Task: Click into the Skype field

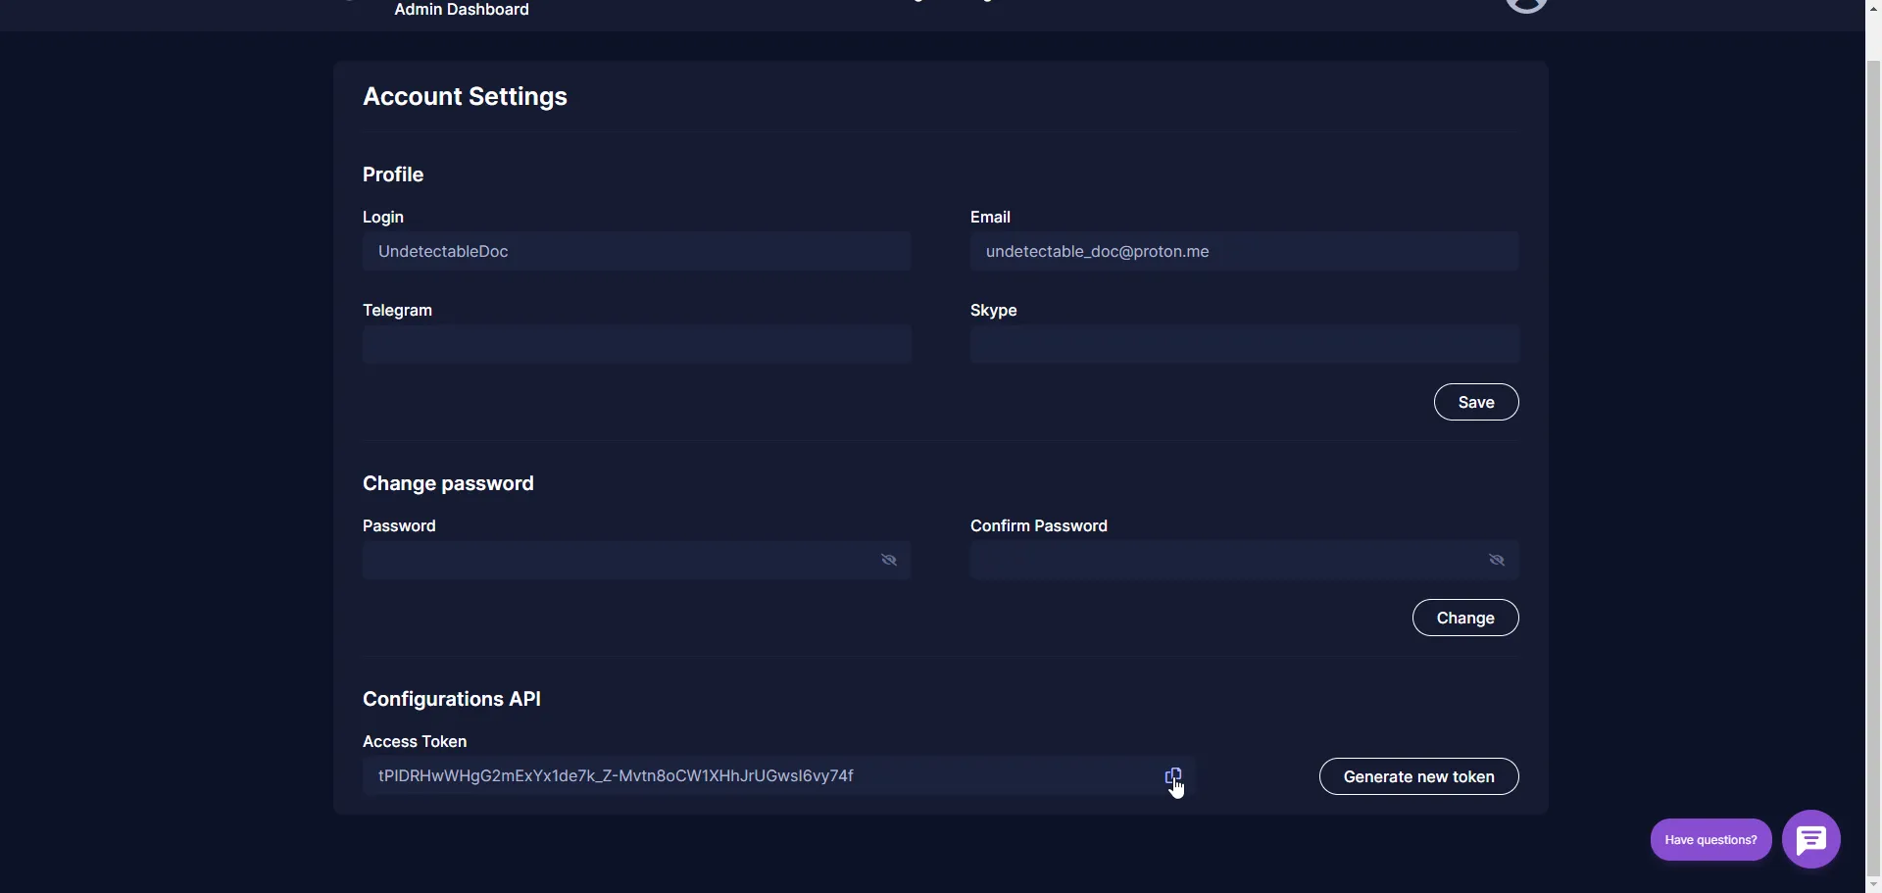Action: click(x=1244, y=344)
